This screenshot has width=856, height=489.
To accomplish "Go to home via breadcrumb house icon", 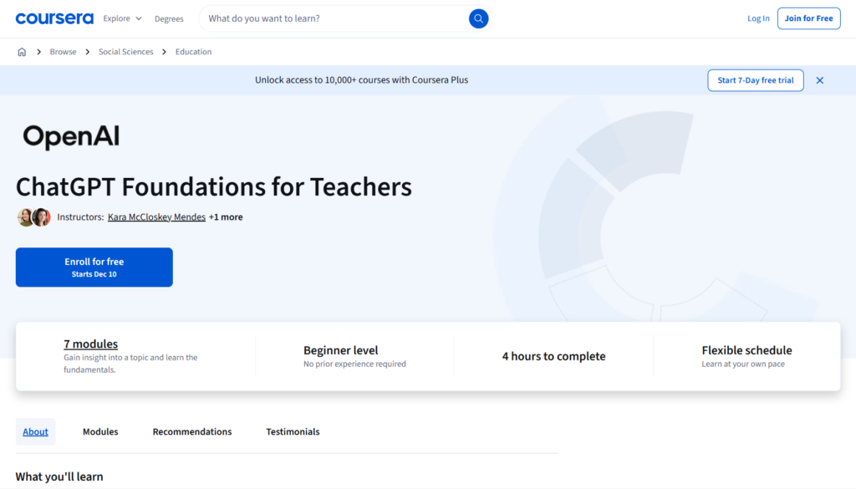I will (22, 52).
